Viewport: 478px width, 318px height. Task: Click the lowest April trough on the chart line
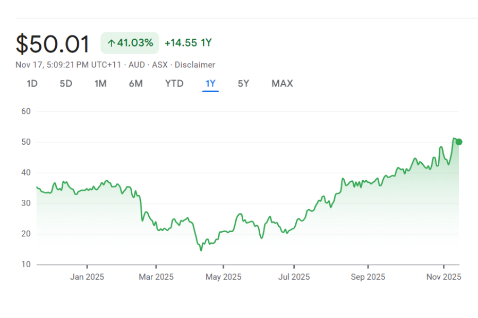pyautogui.click(x=201, y=250)
